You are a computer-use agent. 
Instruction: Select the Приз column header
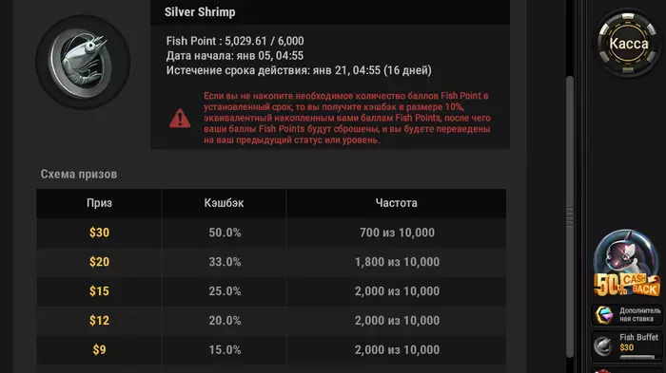click(99, 203)
